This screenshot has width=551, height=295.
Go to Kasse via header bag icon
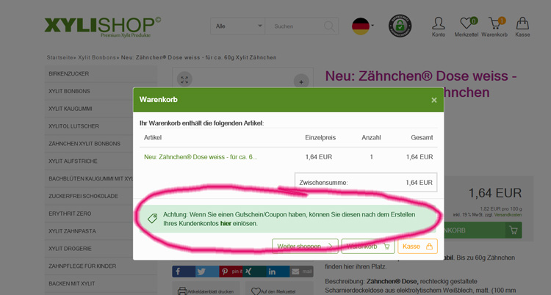tap(522, 27)
